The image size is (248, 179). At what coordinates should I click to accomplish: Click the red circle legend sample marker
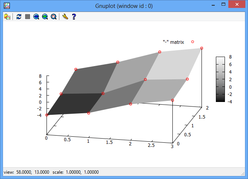[x=192, y=42]
